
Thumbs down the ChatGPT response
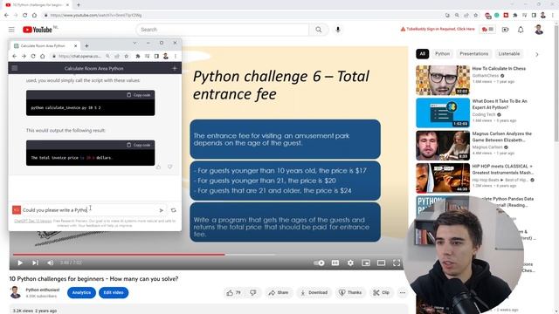[170, 167]
